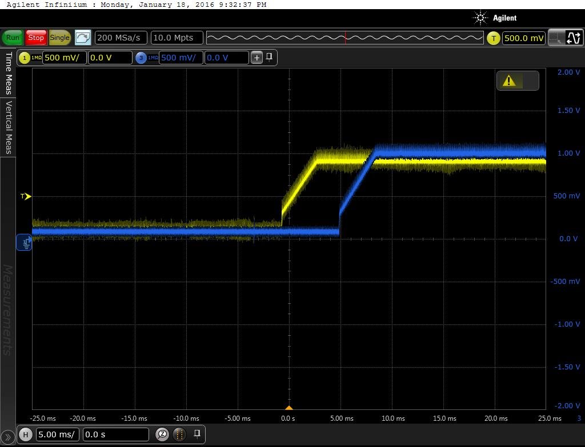Click the horizontal H circle button
The image size is (585, 447).
pos(26,434)
